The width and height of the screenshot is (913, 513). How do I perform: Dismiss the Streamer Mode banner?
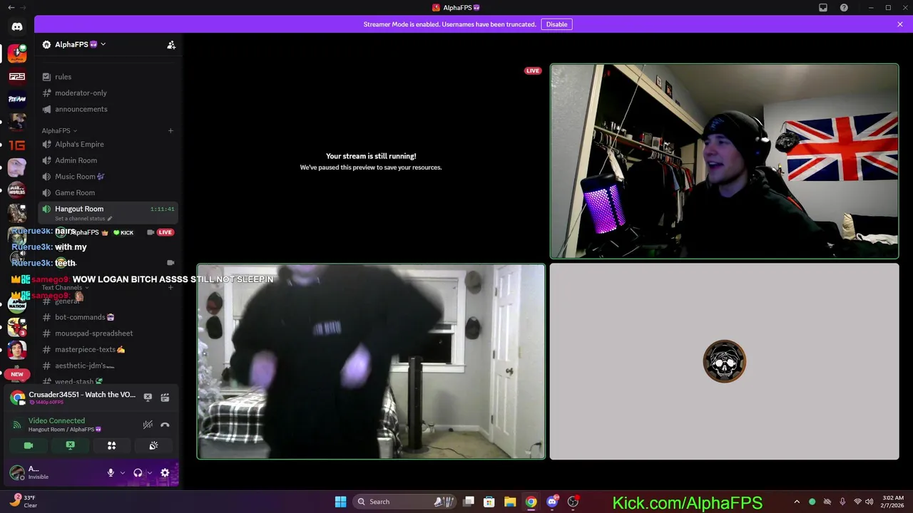[x=900, y=24]
